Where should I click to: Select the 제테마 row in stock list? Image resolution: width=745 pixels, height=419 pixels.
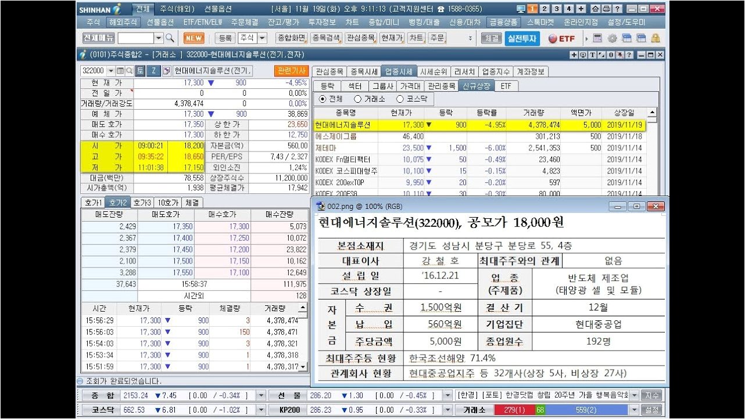pyautogui.click(x=480, y=148)
